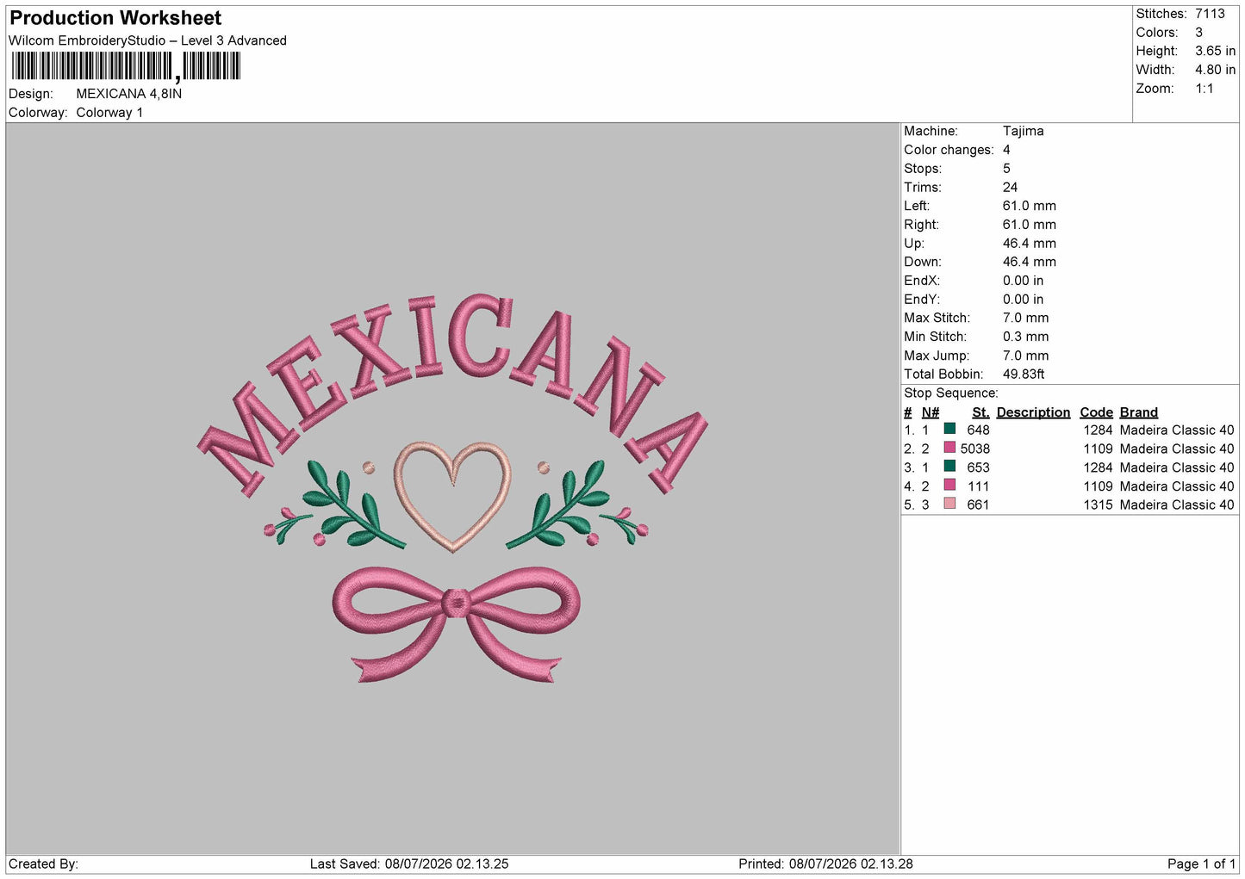Click the barcode under the header
1245x879 pixels.
[x=126, y=66]
